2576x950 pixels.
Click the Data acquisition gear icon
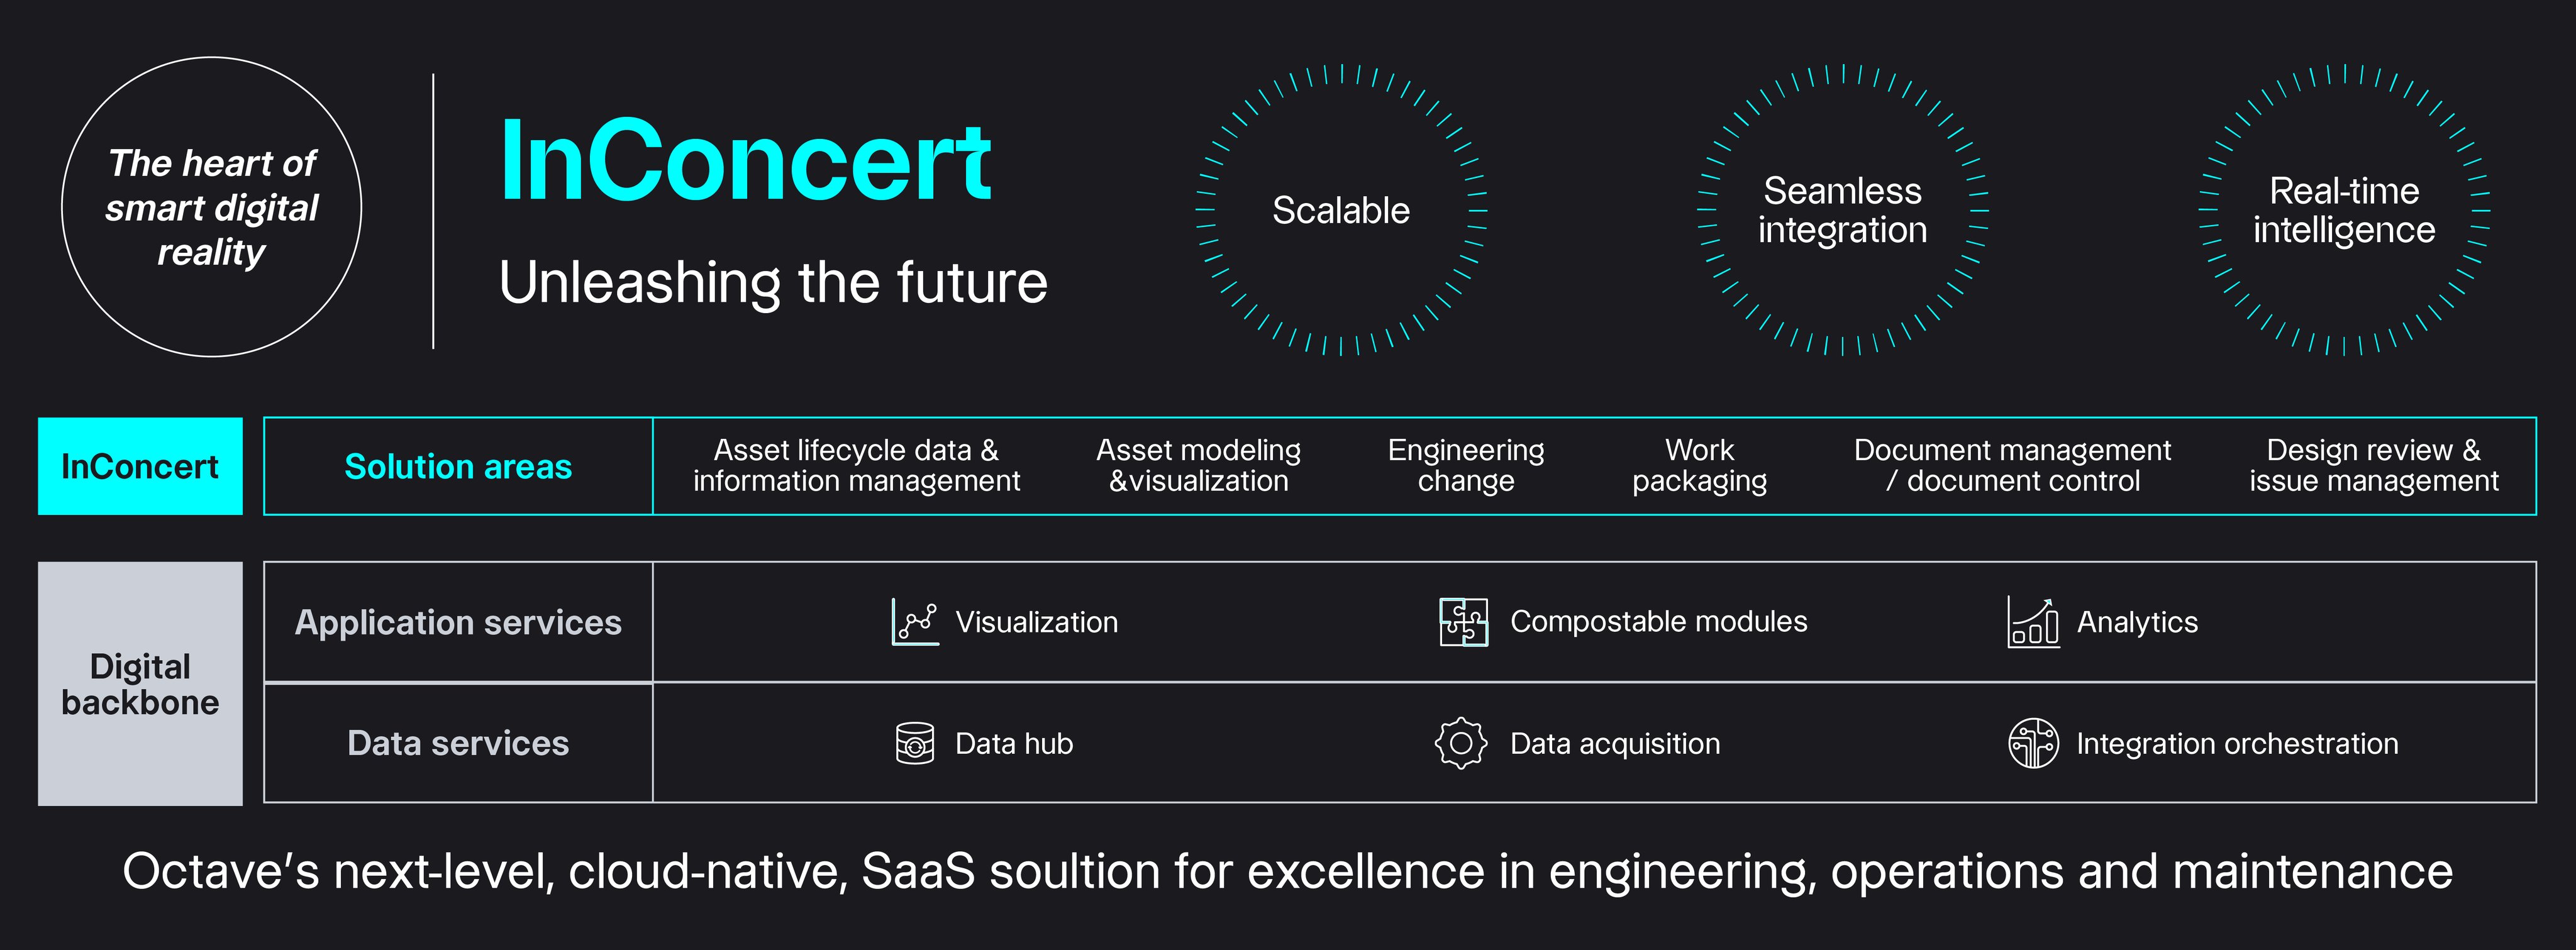(1461, 743)
